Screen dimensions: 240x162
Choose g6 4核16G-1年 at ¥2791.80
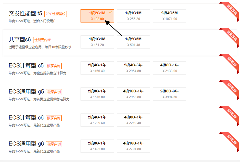tap(133, 146)
